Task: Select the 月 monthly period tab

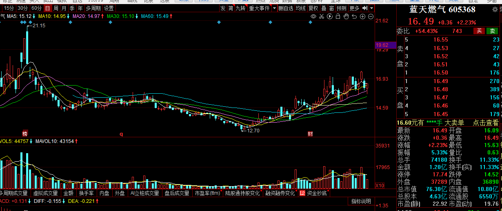Action: click(64, 8)
